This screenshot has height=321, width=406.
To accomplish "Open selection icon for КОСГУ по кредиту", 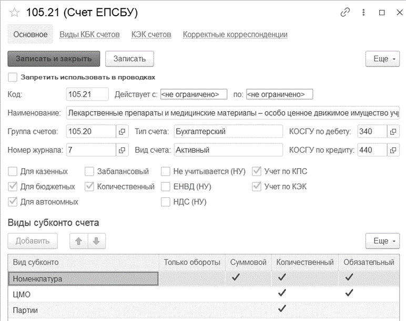I will click(x=393, y=150).
